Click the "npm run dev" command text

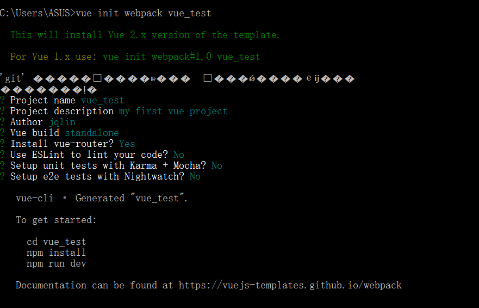pyautogui.click(x=56, y=263)
